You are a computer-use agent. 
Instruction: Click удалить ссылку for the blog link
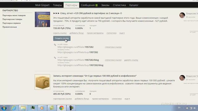coord(131,60)
